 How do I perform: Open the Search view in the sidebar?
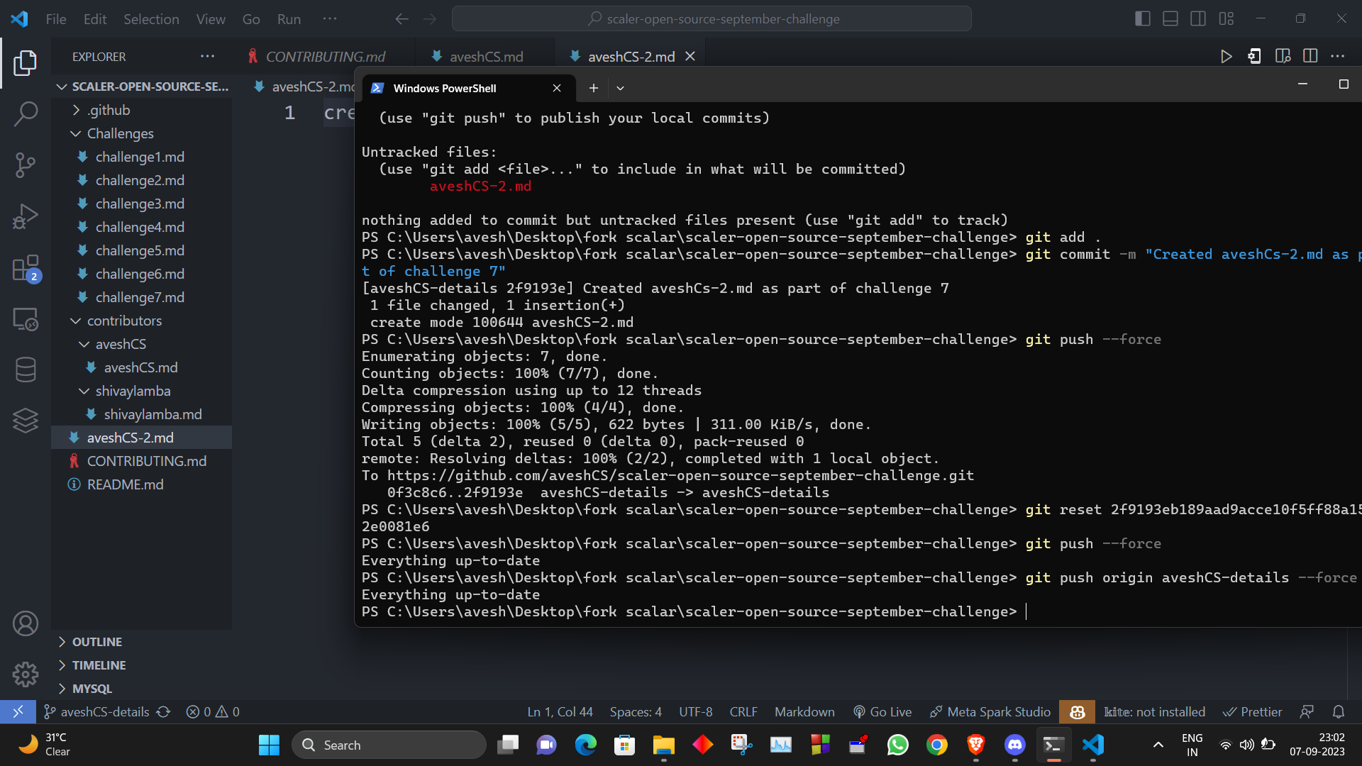pos(26,113)
